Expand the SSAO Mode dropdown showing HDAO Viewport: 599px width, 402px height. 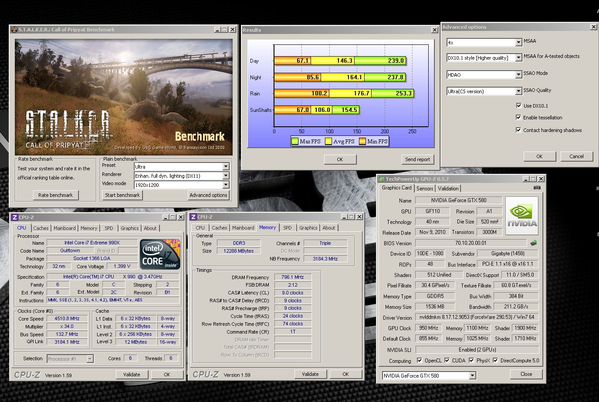tap(518, 75)
